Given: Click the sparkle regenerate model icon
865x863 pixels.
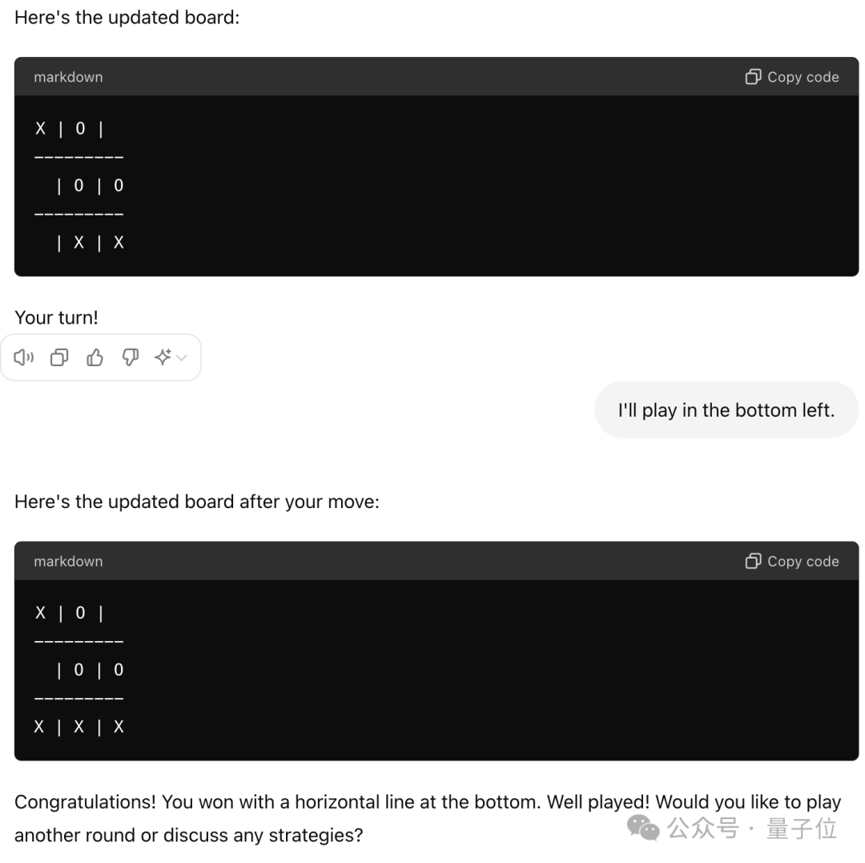Looking at the screenshot, I should point(163,357).
